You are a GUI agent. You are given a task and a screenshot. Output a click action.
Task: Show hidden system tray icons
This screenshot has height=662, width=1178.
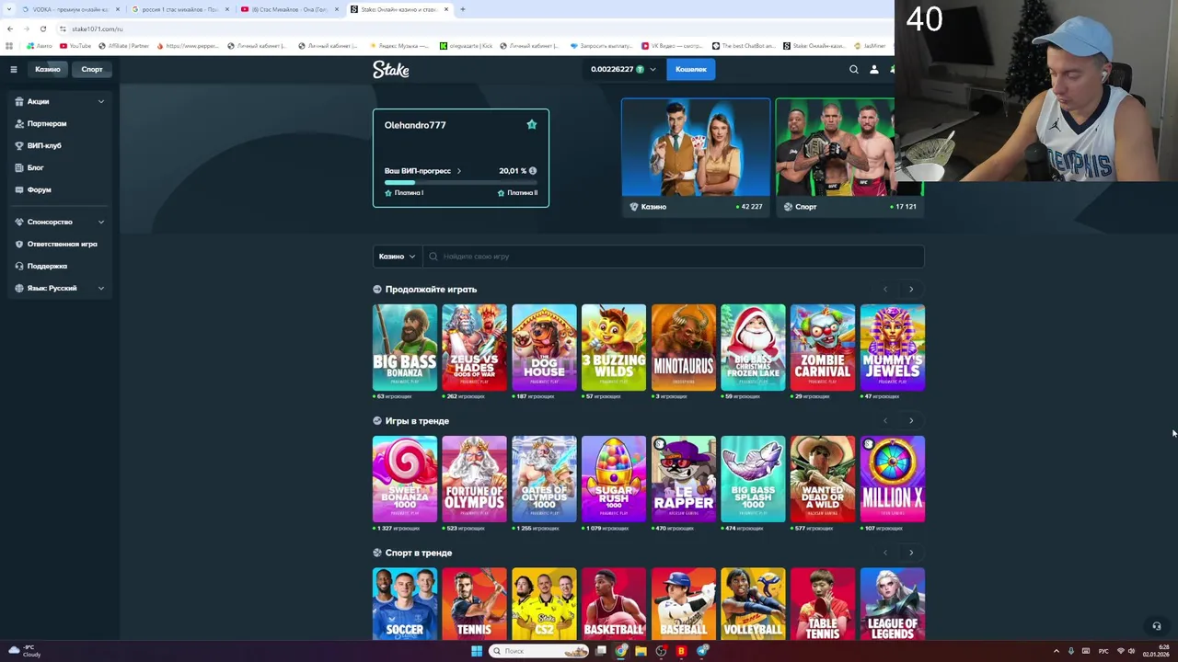[x=1057, y=651]
